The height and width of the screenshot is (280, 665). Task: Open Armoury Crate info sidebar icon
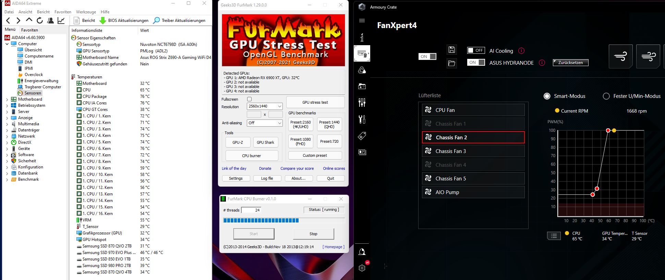point(362,37)
